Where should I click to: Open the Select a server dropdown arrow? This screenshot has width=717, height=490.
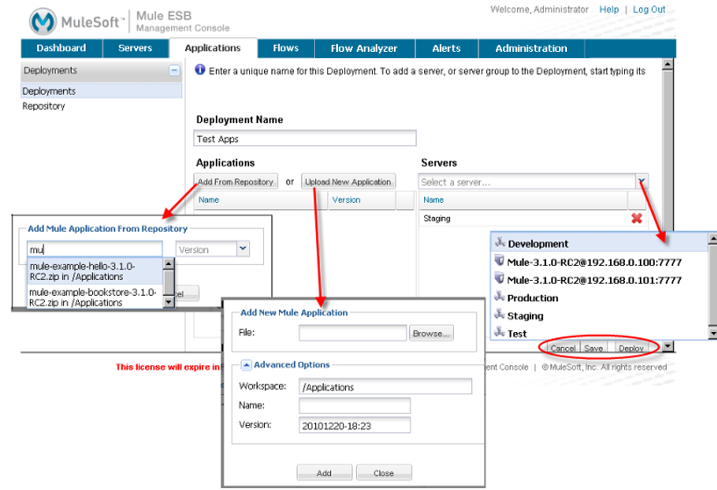(x=642, y=182)
